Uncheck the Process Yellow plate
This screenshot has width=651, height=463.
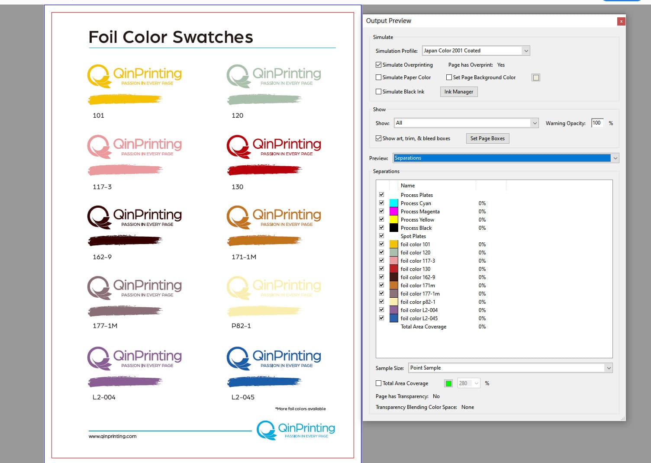point(381,219)
